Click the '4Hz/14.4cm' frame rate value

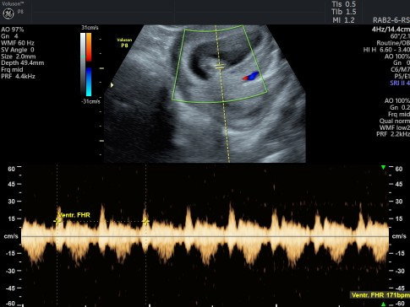point(391,30)
